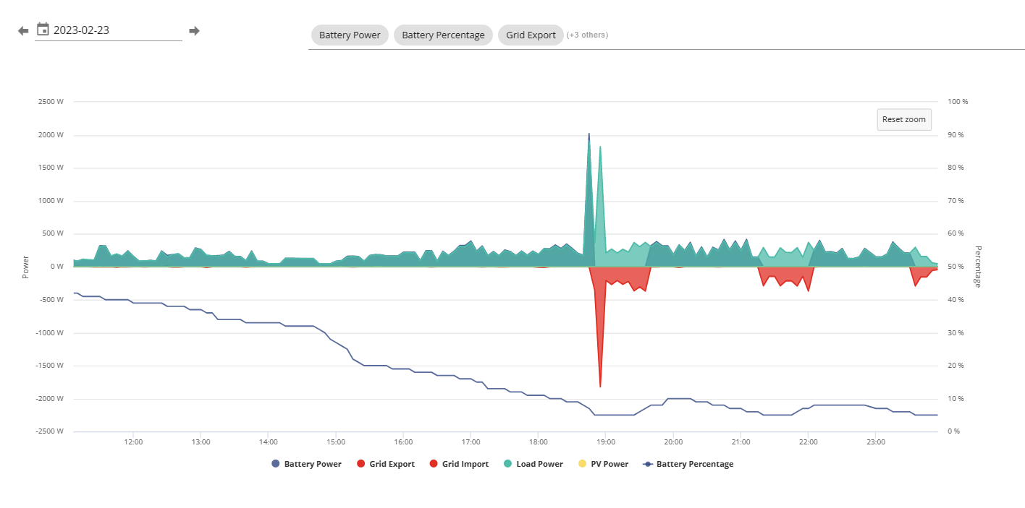
Task: Go to previous day with left arrow
Action: [23, 30]
